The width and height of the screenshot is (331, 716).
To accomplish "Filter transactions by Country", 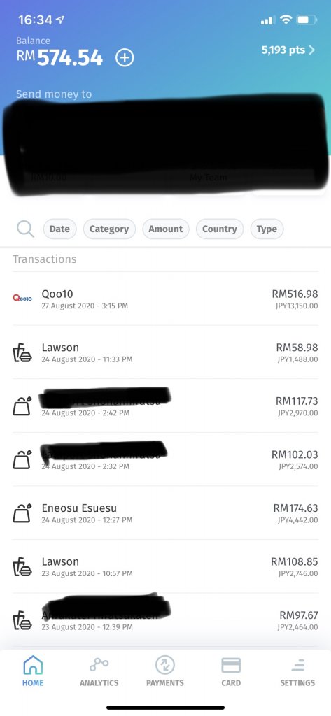I will (x=220, y=229).
